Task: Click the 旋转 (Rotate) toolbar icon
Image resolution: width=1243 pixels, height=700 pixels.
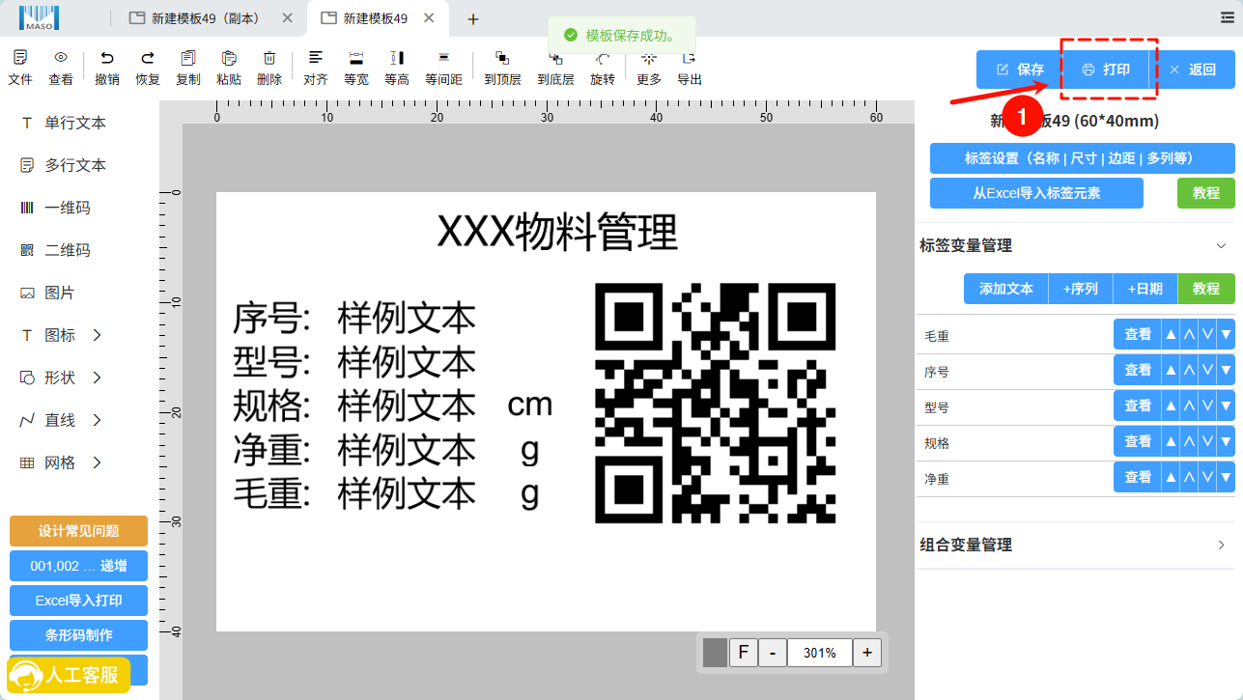Action: (603, 68)
